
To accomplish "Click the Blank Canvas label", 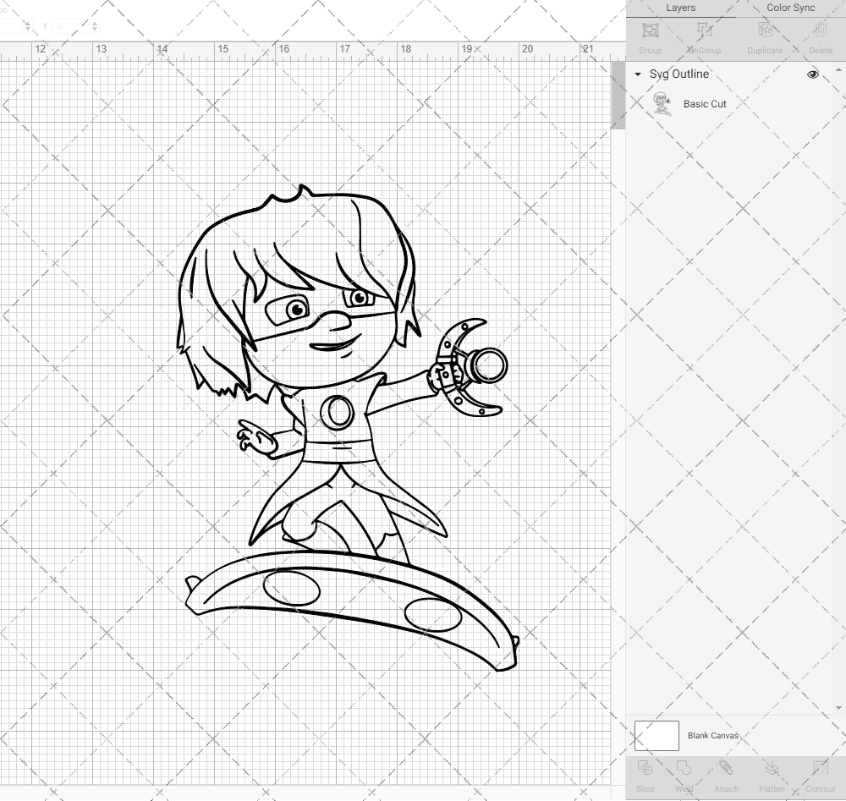I will point(715,735).
